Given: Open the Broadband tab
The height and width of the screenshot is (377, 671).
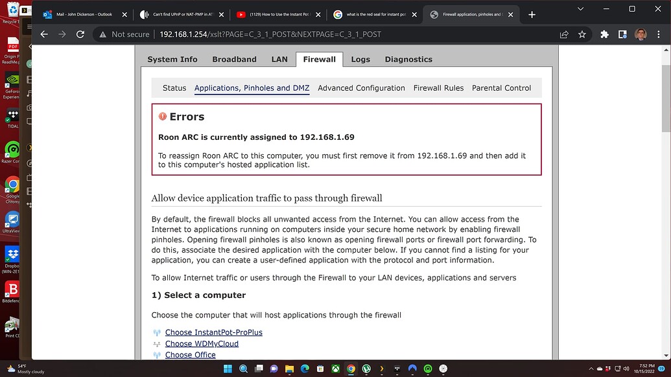Looking at the screenshot, I should coord(235,60).
